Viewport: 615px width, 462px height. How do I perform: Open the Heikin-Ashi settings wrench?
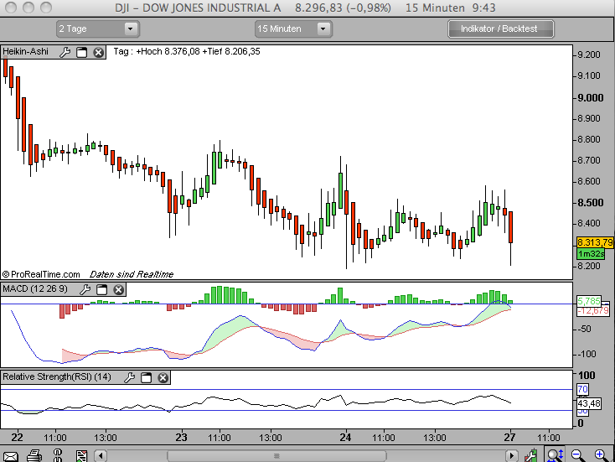pos(65,52)
